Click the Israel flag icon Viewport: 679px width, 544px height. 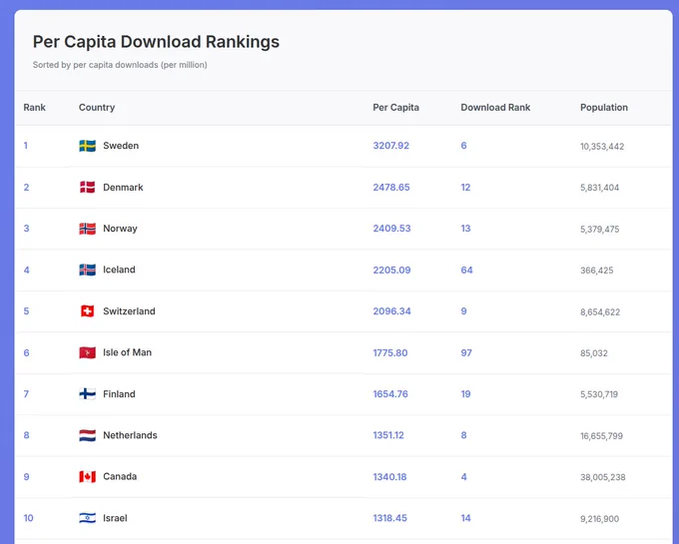pos(87,519)
